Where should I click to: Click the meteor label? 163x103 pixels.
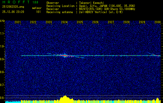click(x=37, y=8)
